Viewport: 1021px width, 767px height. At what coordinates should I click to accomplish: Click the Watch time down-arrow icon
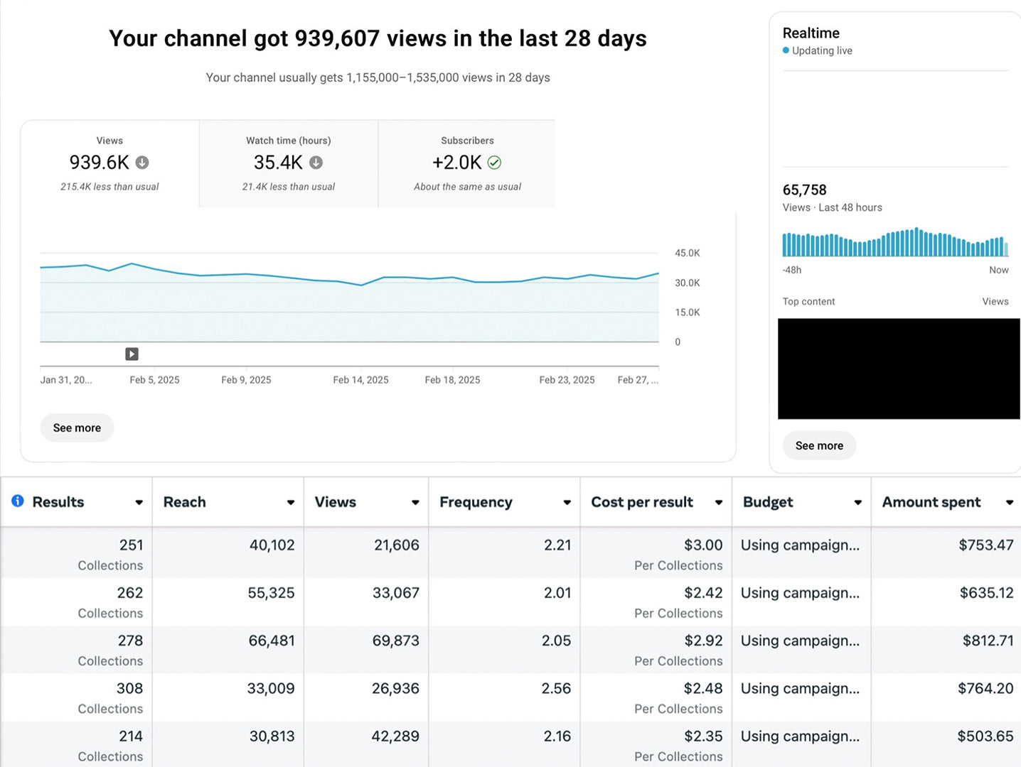point(316,163)
